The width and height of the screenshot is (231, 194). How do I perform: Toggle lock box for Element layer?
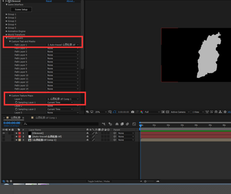point(13,133)
